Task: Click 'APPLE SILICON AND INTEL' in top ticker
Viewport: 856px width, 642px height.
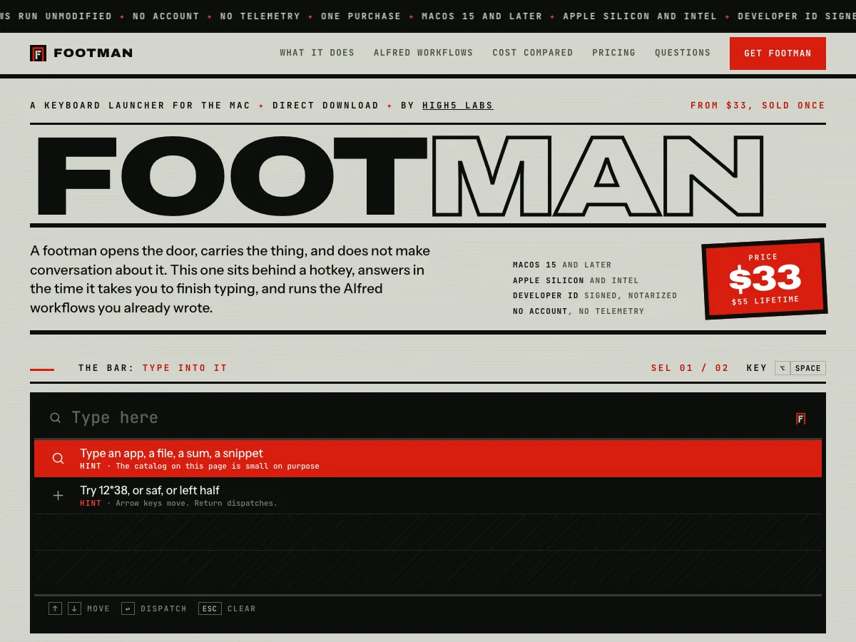Action: (640, 16)
